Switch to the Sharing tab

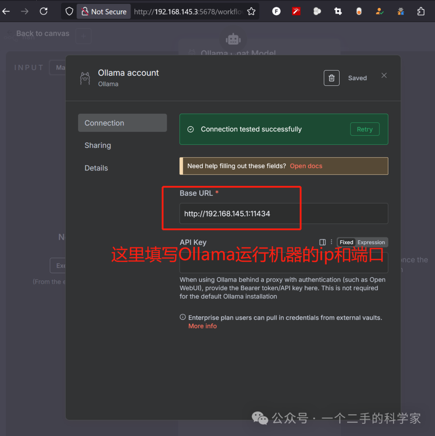[x=97, y=145]
